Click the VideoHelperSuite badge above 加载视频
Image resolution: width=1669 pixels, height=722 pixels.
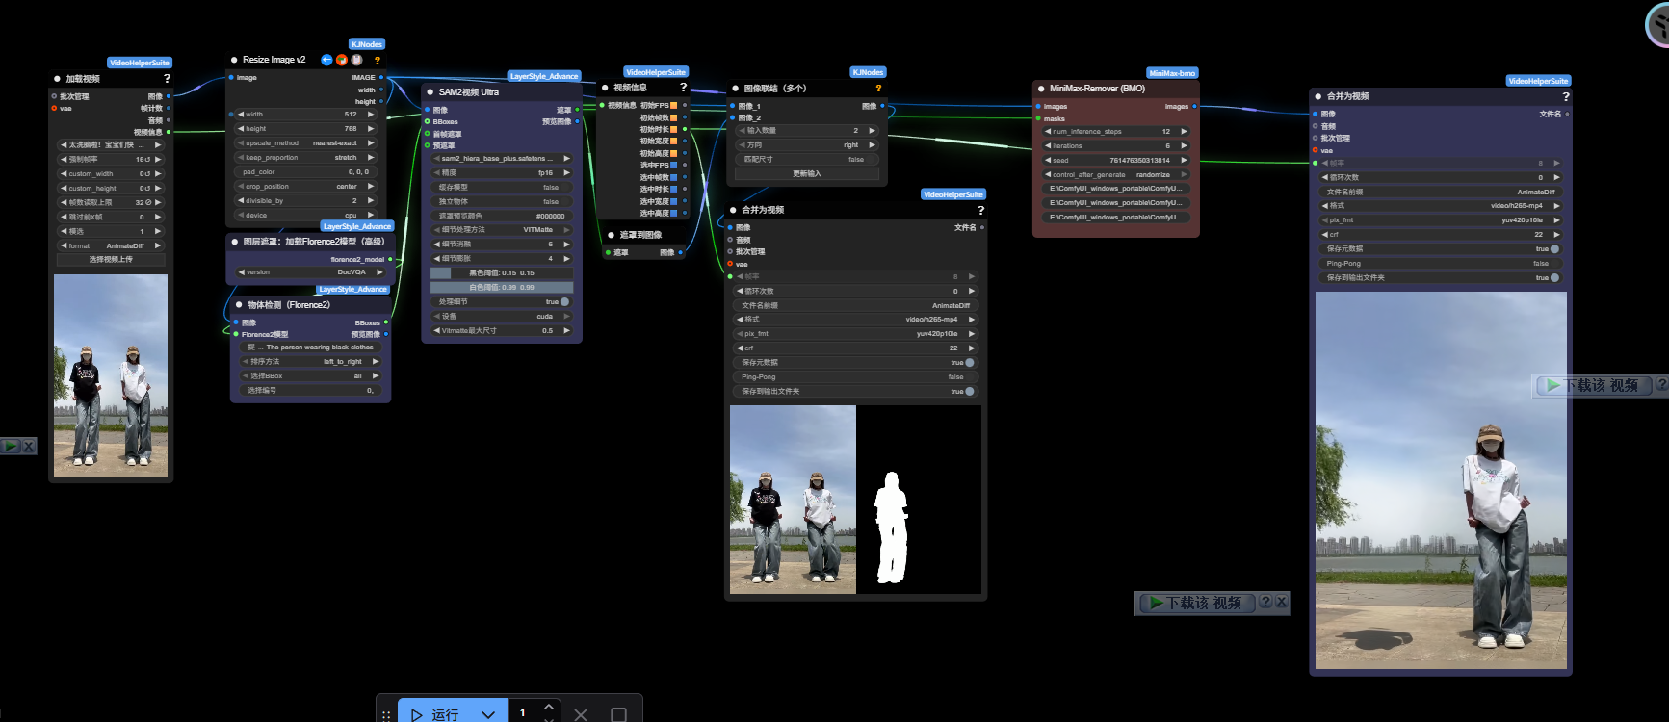140,63
